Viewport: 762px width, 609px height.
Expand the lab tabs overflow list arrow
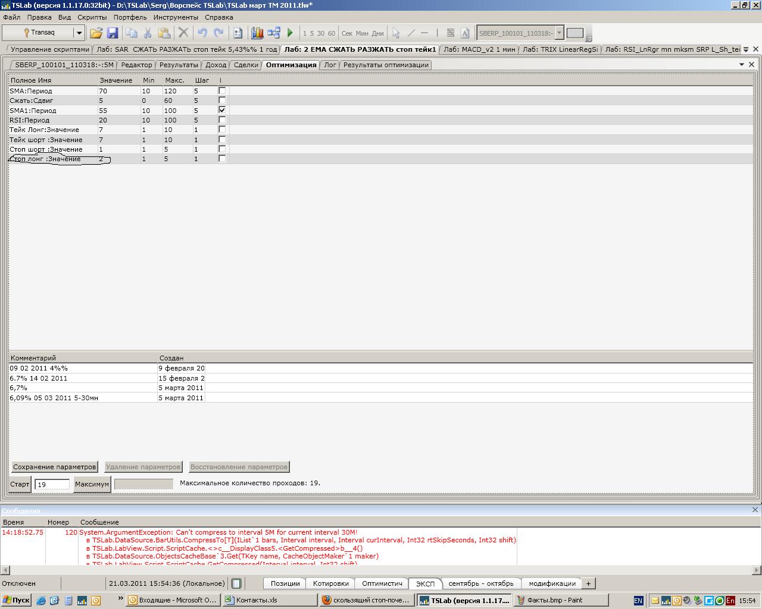(746, 49)
